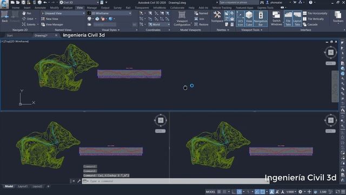
Task: Activate the Pan tool
Action: [x=27, y=13]
